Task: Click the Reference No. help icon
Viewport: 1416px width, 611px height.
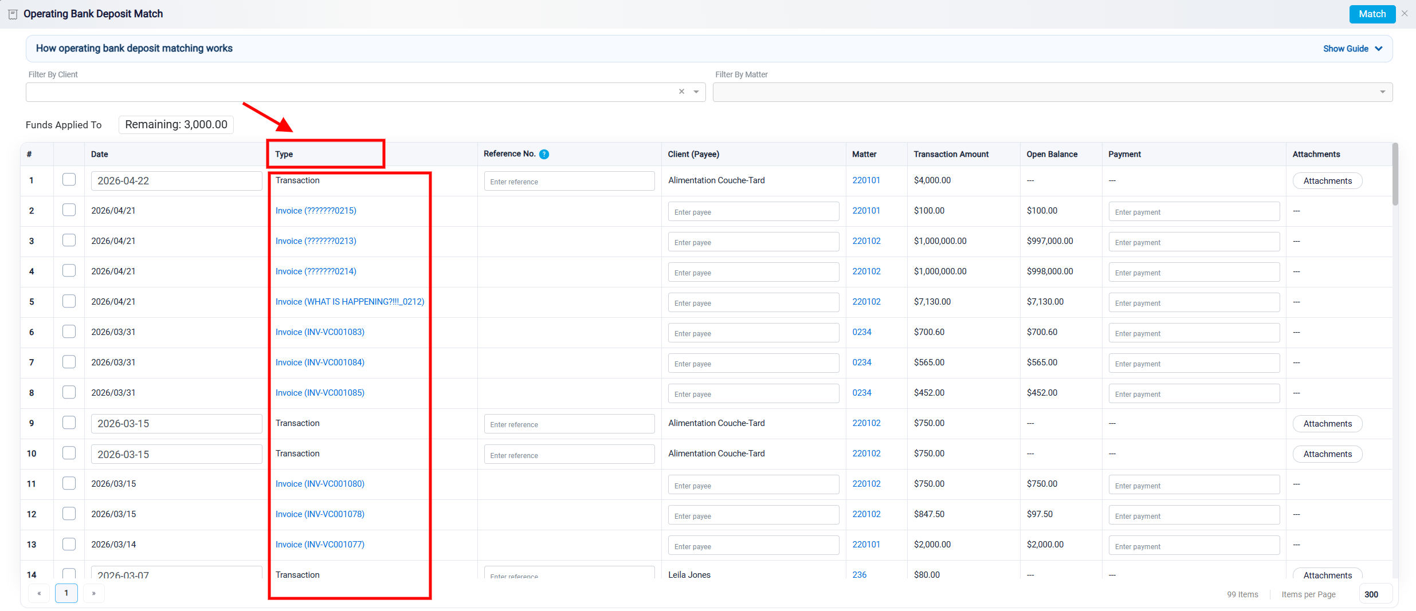Action: point(544,154)
